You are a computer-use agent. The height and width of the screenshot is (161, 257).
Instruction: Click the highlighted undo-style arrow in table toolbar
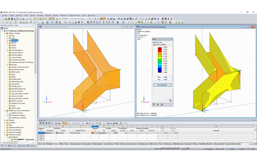63,123
